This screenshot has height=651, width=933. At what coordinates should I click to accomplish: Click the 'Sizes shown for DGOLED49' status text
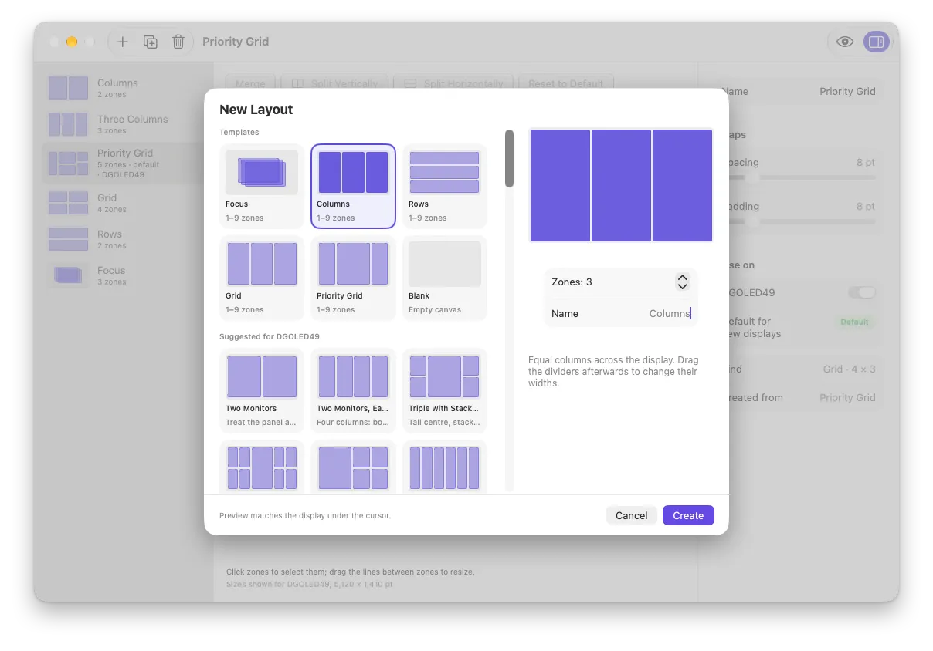click(x=308, y=584)
